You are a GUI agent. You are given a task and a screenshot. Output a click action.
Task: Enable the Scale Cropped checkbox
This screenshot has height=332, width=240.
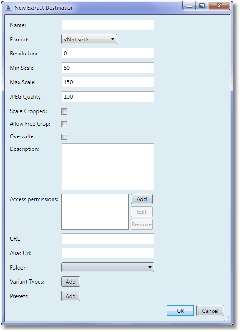point(65,111)
